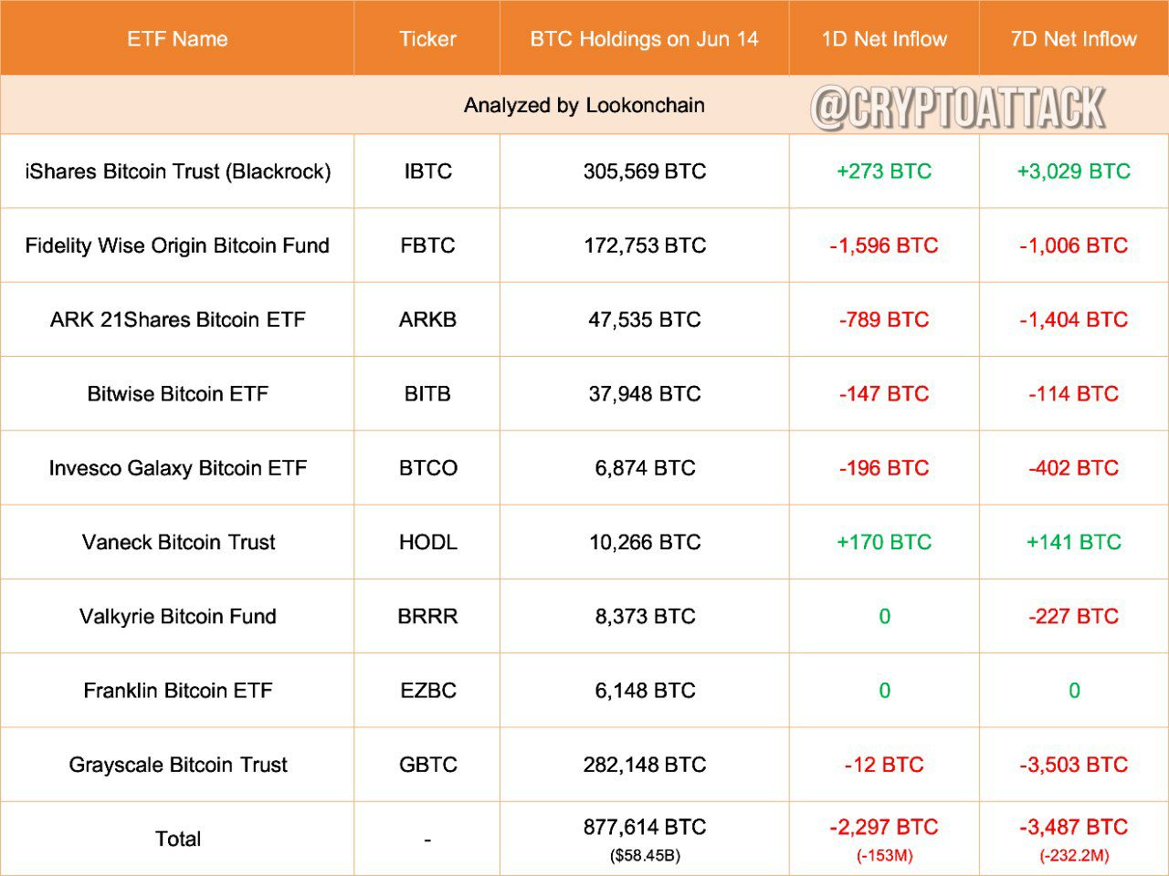Click Analyzed by Lookonchain text
The image size is (1169, 876).
(584, 105)
